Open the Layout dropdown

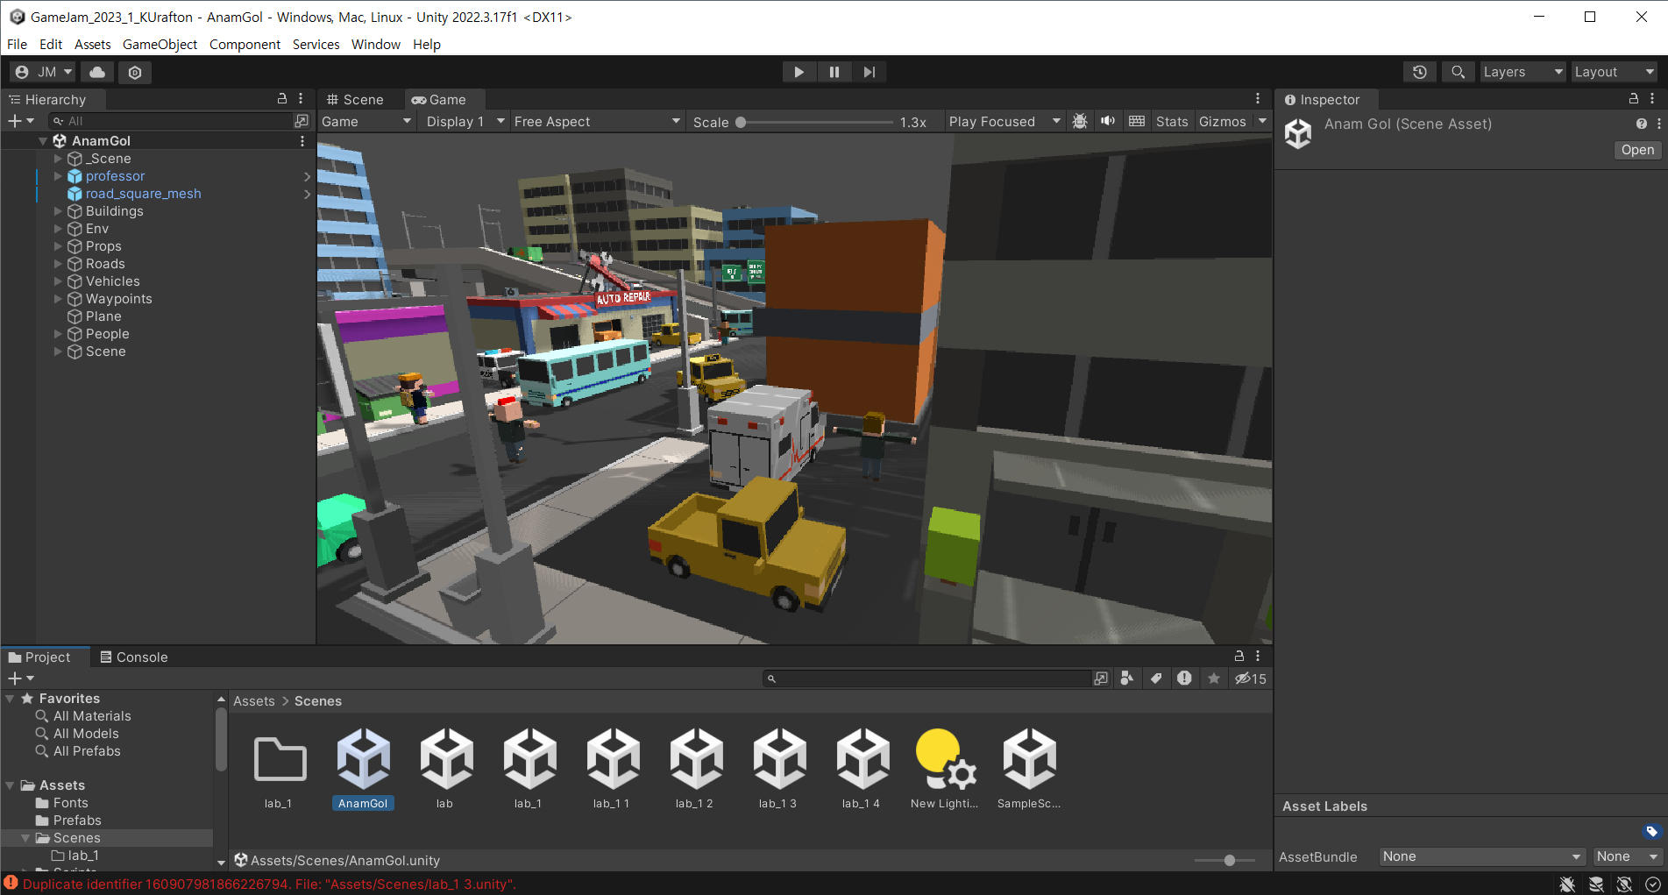tap(1615, 72)
